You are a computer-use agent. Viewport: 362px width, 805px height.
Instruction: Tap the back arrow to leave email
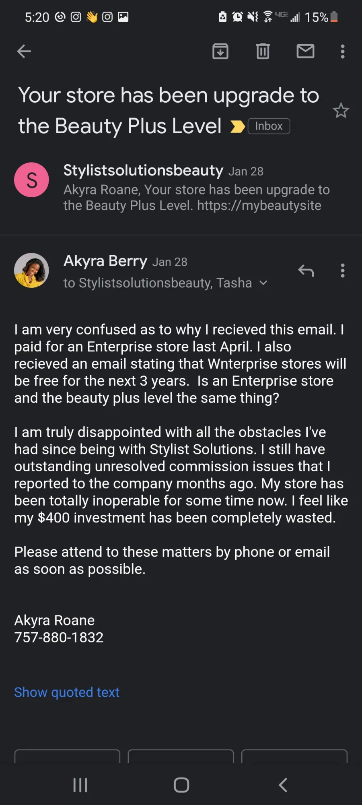24,52
